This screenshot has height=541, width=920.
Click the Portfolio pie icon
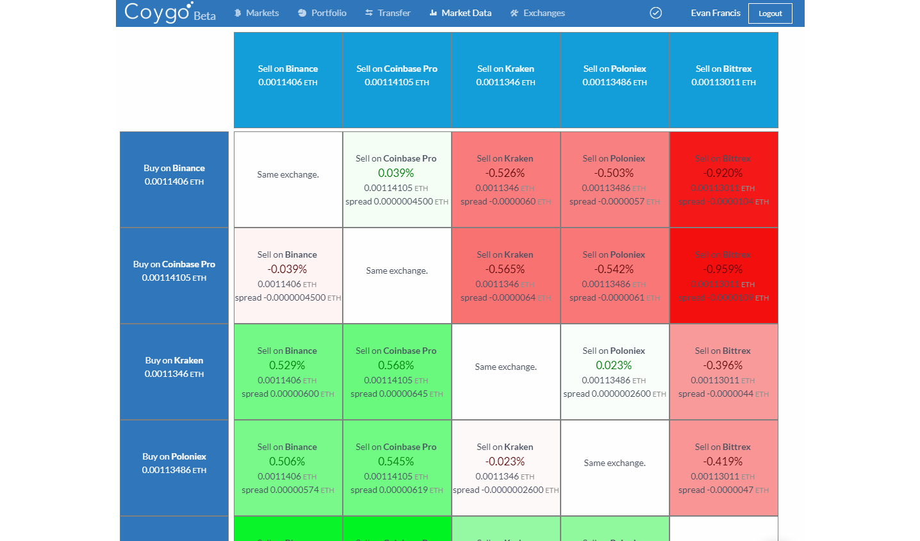(302, 13)
